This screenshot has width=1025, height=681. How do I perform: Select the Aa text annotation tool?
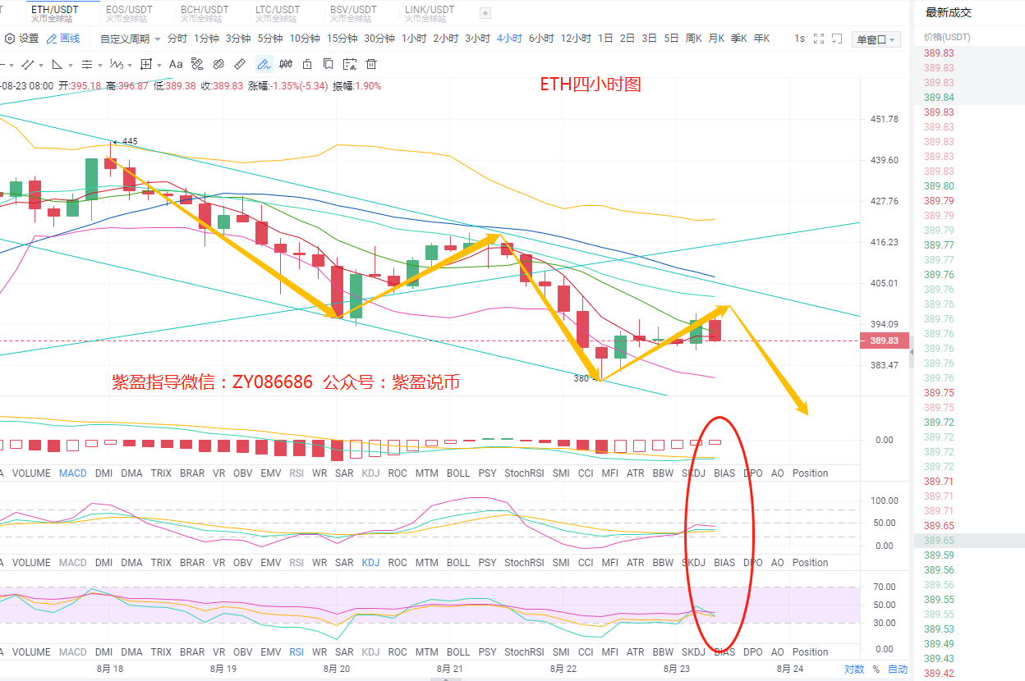point(176,64)
